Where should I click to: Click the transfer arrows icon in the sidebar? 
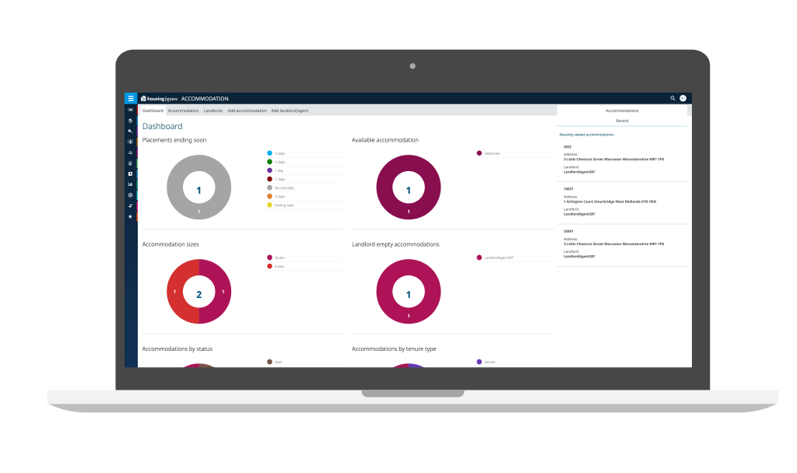point(131,205)
